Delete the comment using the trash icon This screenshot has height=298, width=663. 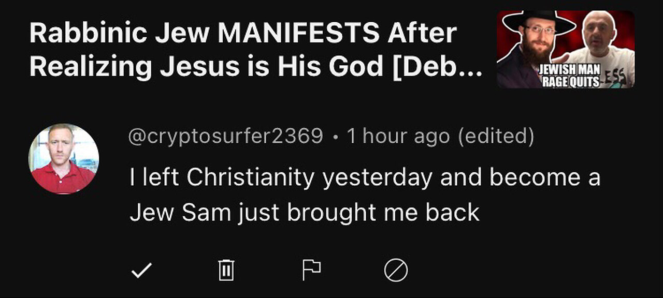click(x=226, y=270)
